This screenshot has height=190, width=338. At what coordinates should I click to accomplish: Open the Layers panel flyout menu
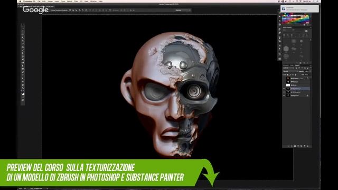311,65
